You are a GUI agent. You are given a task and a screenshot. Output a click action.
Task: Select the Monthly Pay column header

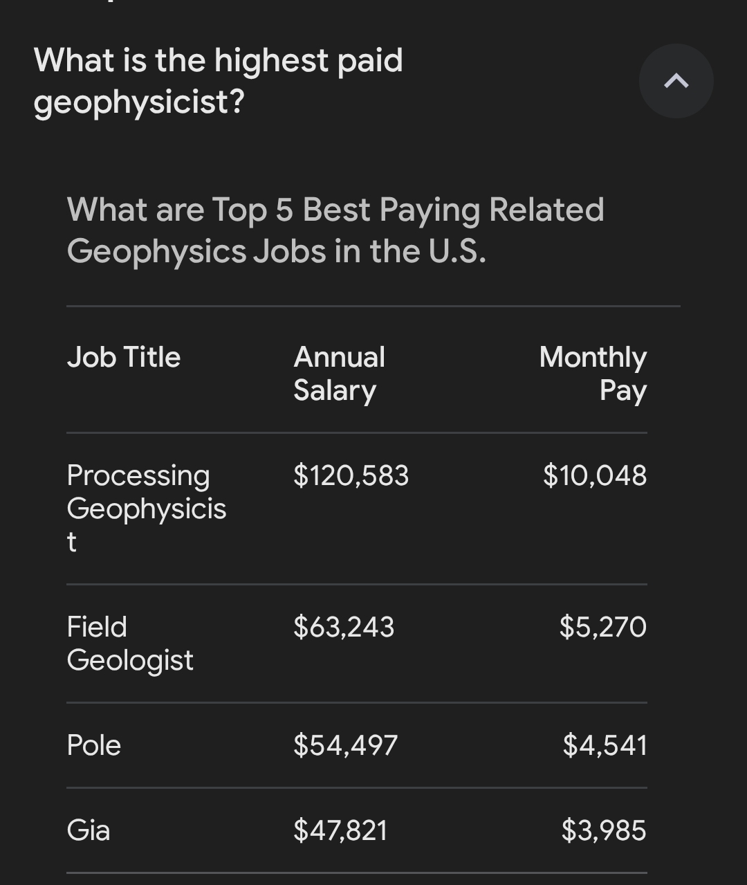(593, 374)
